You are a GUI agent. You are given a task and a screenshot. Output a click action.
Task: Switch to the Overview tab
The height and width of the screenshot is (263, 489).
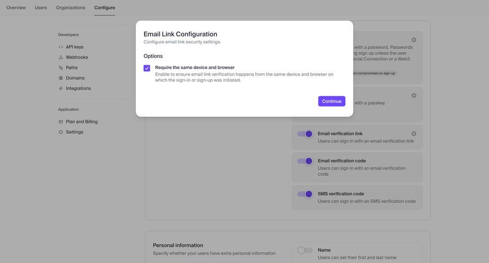(x=16, y=8)
